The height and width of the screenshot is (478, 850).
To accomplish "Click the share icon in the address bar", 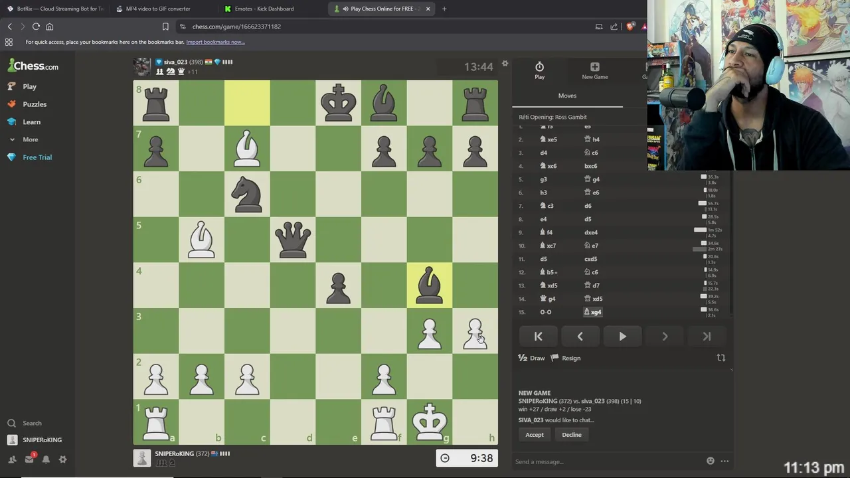I will tap(614, 27).
